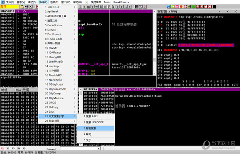
Task: Click the blue plugin toolbar icon
Action: point(169,6)
